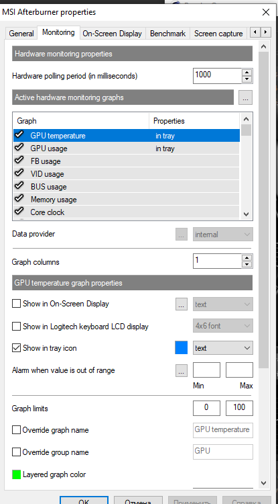Click the Properties column header
The height and width of the screenshot is (504, 278).
coord(194,121)
